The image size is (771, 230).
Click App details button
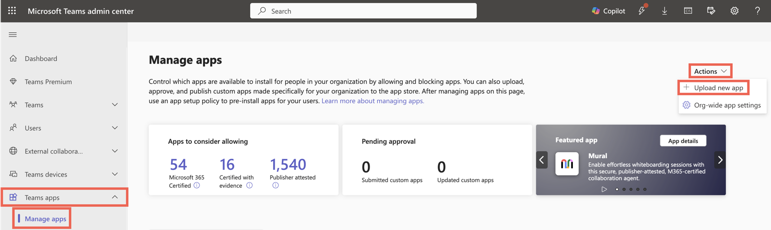[x=683, y=141]
